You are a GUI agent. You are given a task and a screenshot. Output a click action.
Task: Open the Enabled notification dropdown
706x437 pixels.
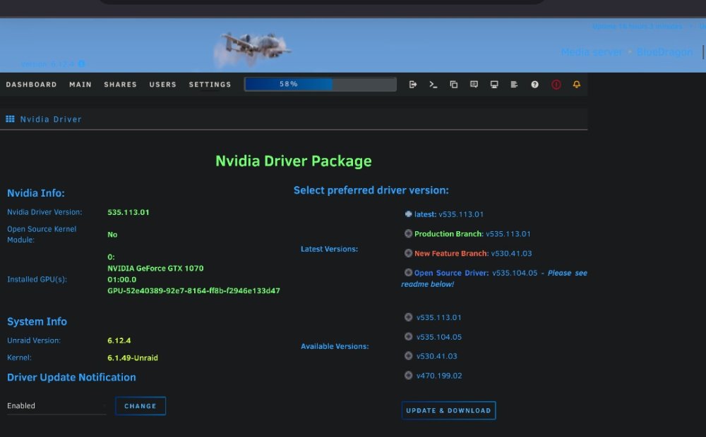pos(56,406)
